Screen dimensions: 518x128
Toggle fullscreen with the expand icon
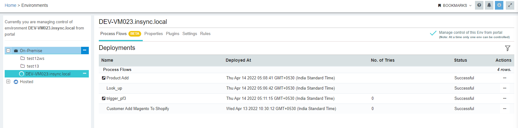pos(510,5)
